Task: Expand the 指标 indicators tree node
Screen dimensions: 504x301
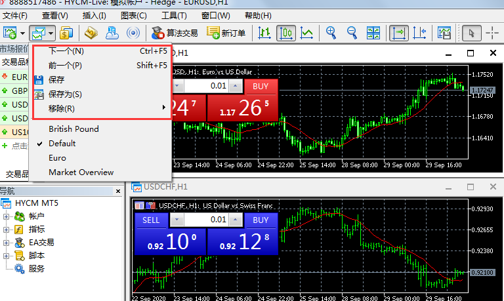Action: click(x=7, y=229)
